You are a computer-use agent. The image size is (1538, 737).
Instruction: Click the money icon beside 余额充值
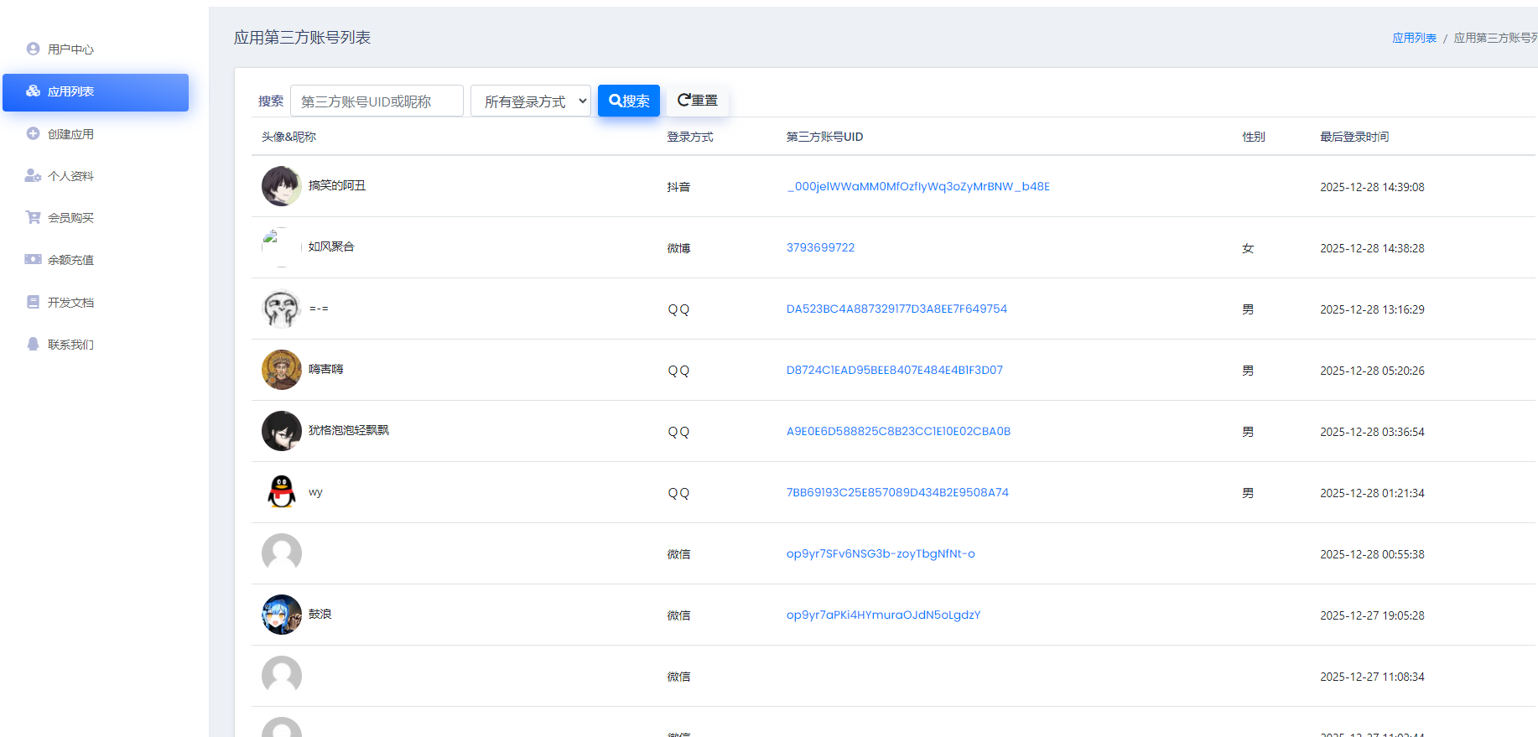coord(34,260)
